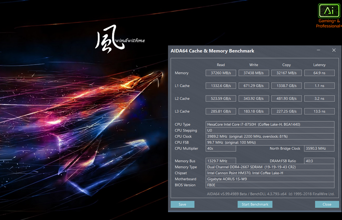Click Chipset field Intel Cannon Point HM370
Image resolution: width=342 pixels, height=220 pixels.
(x=270, y=173)
